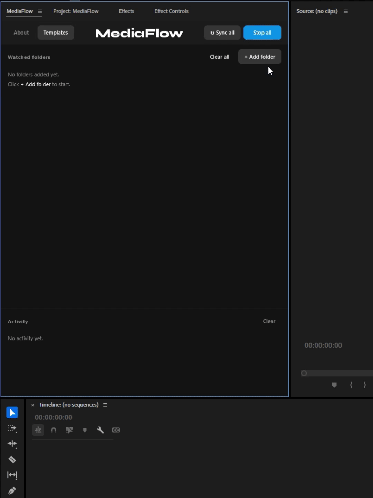The width and height of the screenshot is (373, 498).
Task: Select the Selection tool arrow
Action: [12, 413]
